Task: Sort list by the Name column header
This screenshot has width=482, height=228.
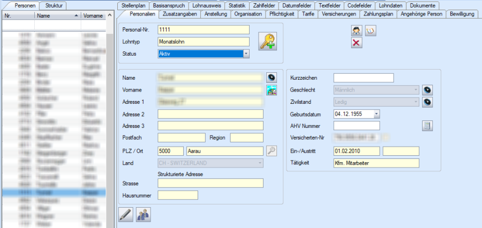Action: coord(57,16)
